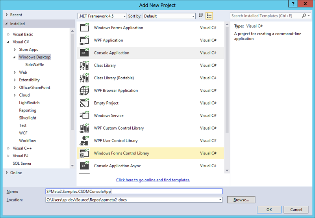Switch to small icons view
Image resolution: width=315 pixels, height=218 pixels.
coord(201,16)
